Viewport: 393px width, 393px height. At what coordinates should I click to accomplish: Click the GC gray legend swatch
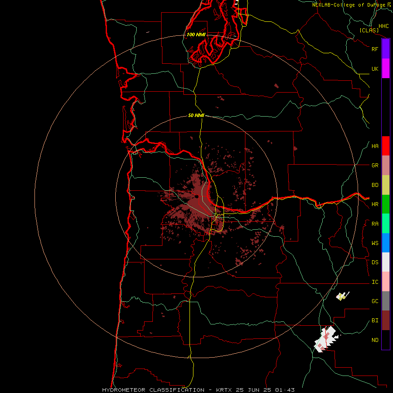tap(386, 301)
